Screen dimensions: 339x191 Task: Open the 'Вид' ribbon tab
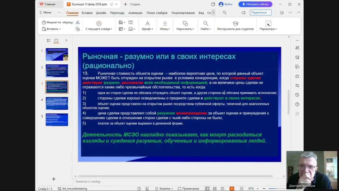(201, 13)
